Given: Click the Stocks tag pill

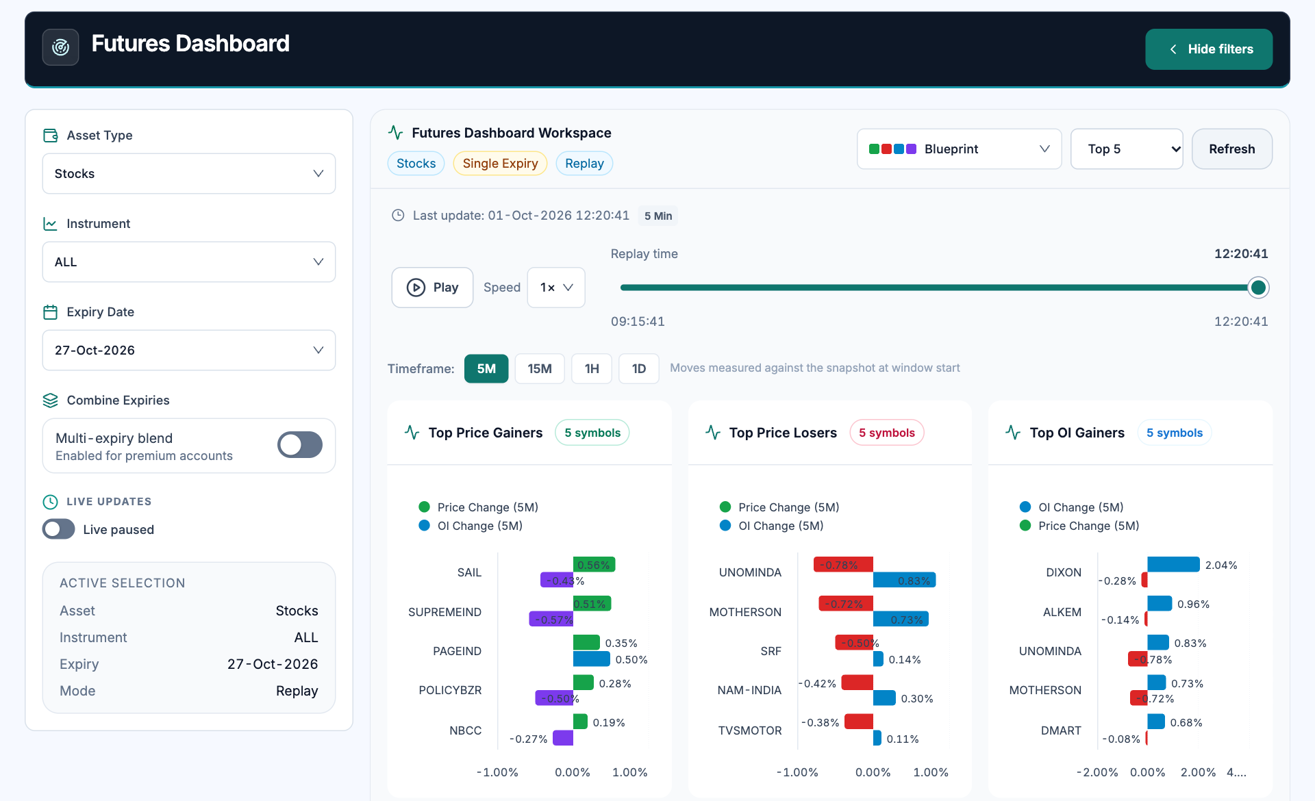Looking at the screenshot, I should [416, 164].
